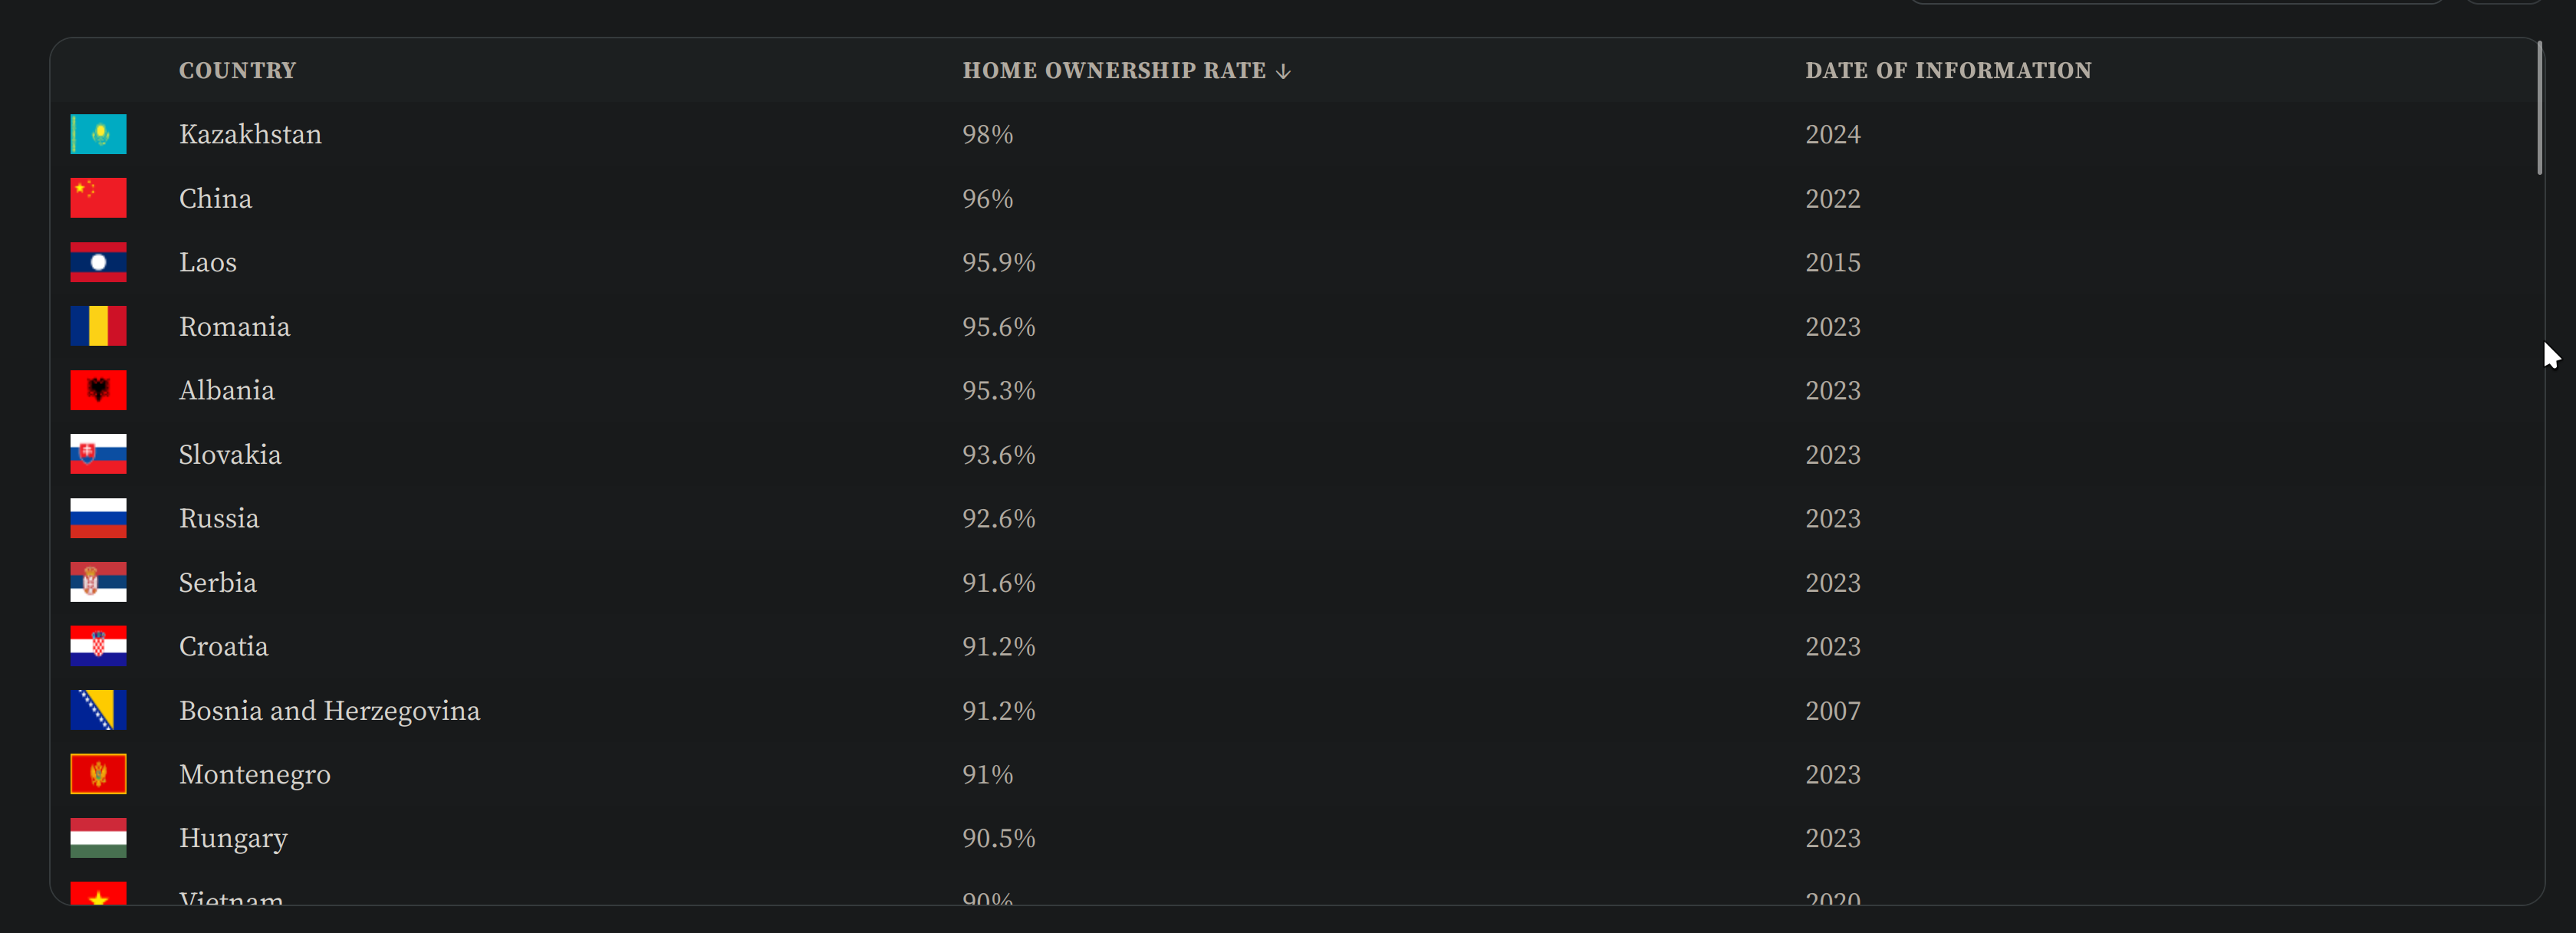Click the Russia flag icon
This screenshot has width=2576, height=933.
point(98,518)
